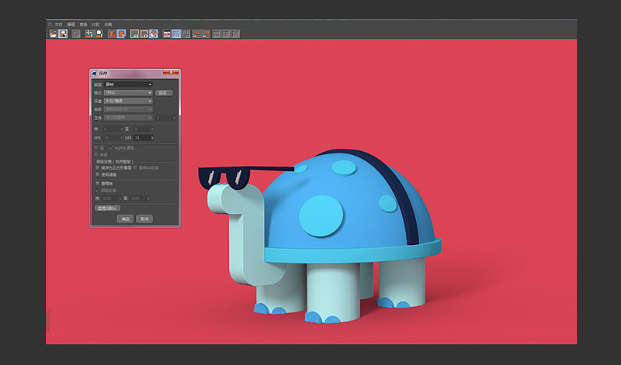Click the red side-by-side image toolbar icon
The height and width of the screenshot is (365, 621).
166,34
